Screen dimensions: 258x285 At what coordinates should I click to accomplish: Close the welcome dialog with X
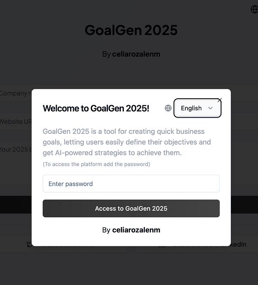tap(220, 100)
